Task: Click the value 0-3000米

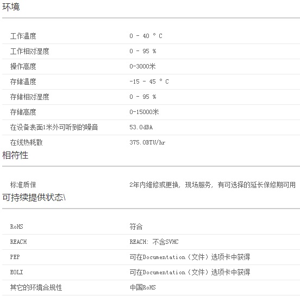Action: pos(142,66)
